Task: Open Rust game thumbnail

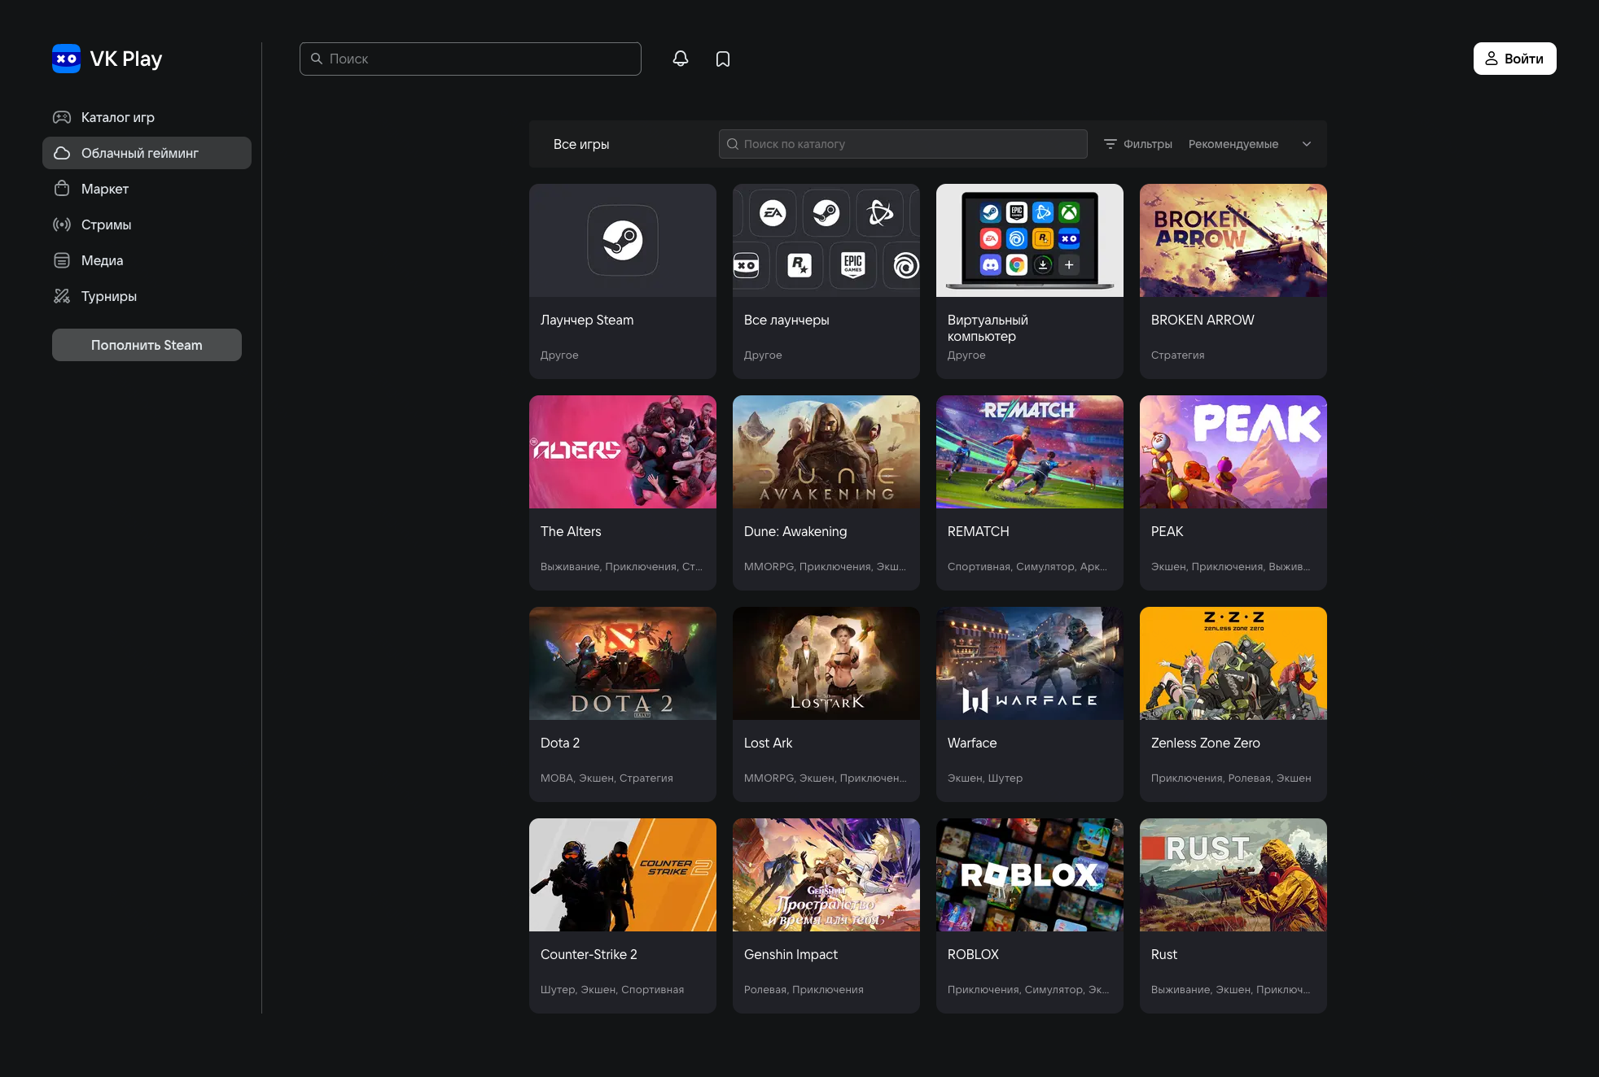Action: point(1233,874)
